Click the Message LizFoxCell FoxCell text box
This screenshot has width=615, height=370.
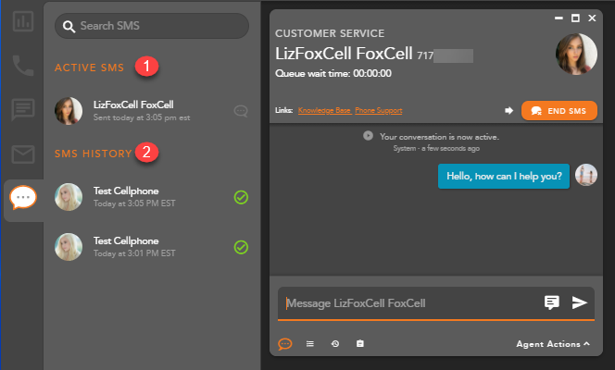408,302
